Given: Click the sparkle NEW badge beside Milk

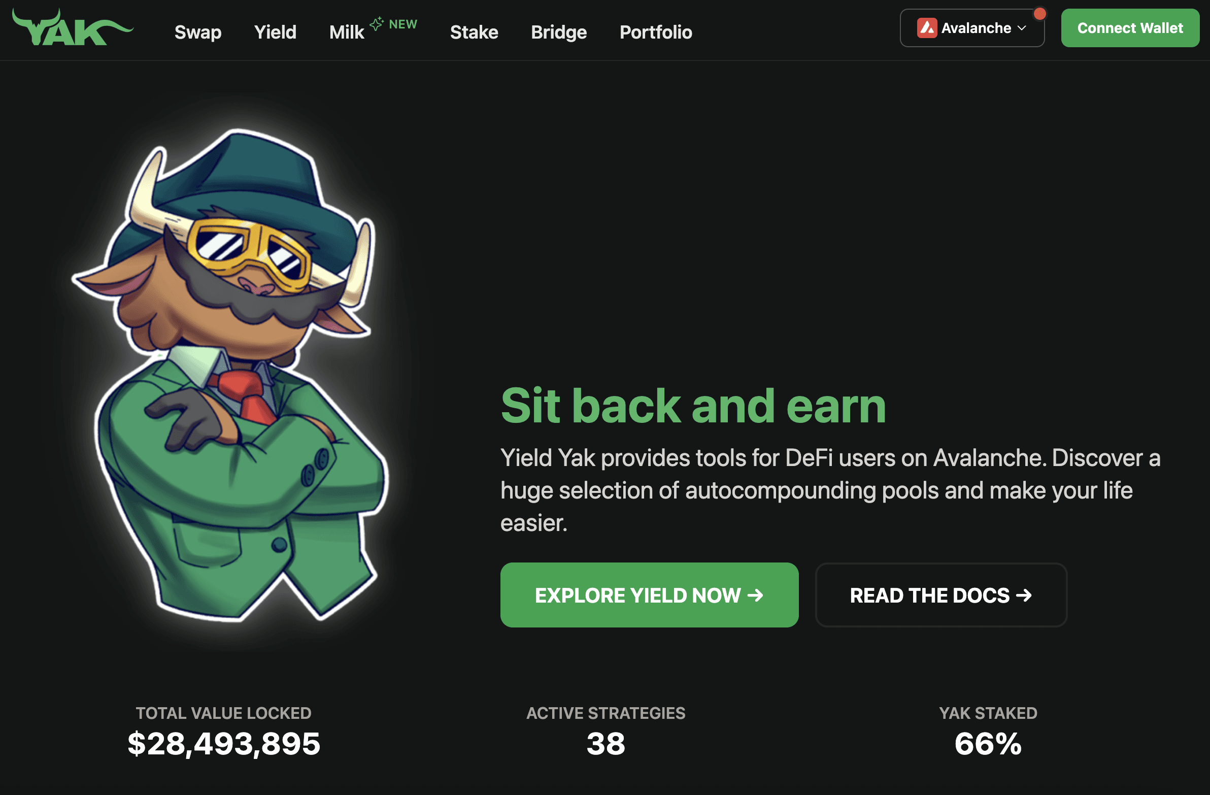Looking at the screenshot, I should 393,24.
